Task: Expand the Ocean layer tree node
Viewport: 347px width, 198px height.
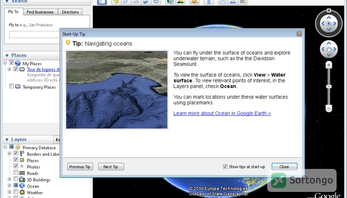Action: 9,185
